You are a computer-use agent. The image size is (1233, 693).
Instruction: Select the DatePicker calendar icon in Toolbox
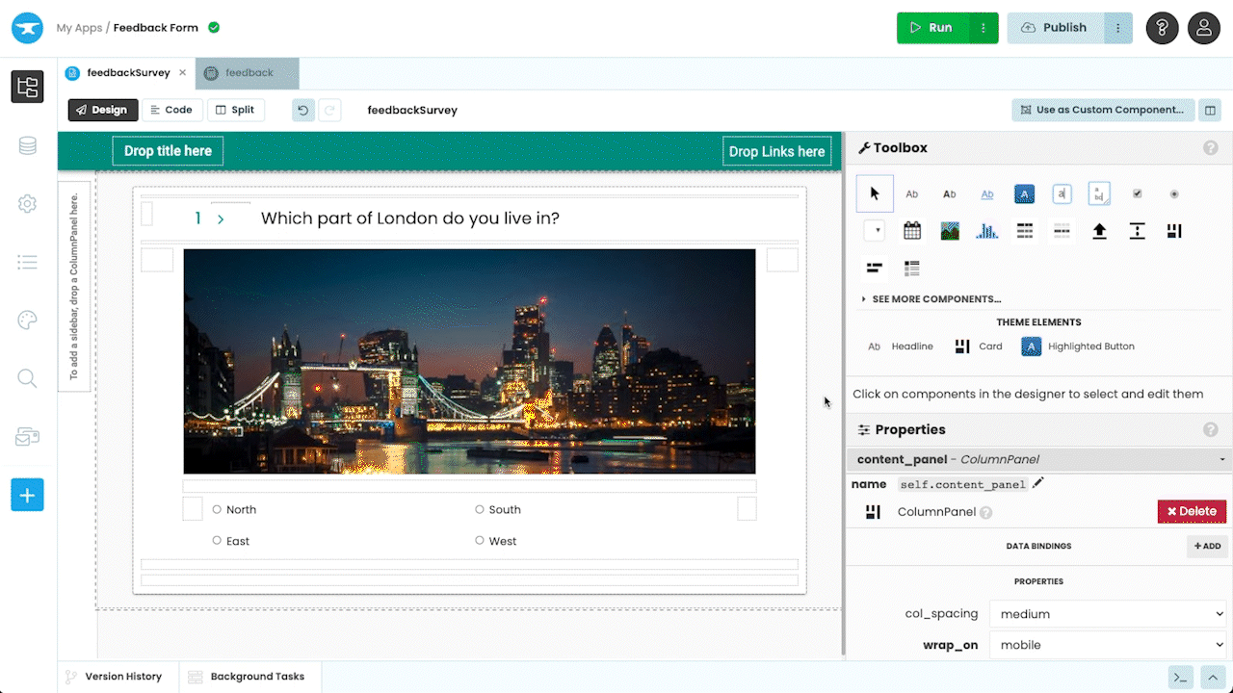point(912,231)
